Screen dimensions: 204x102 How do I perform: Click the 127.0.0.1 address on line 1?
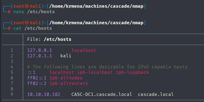tap(40, 50)
